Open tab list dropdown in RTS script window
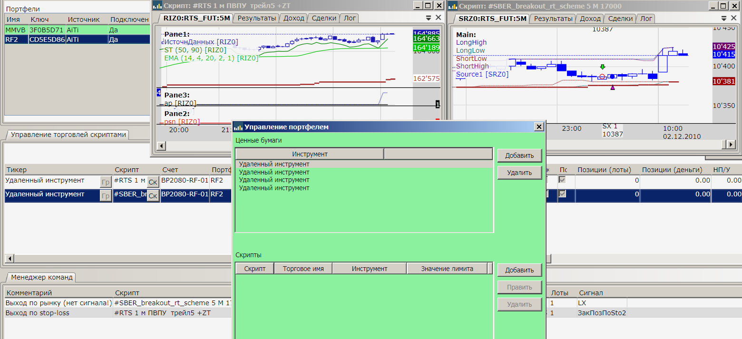 [428, 18]
